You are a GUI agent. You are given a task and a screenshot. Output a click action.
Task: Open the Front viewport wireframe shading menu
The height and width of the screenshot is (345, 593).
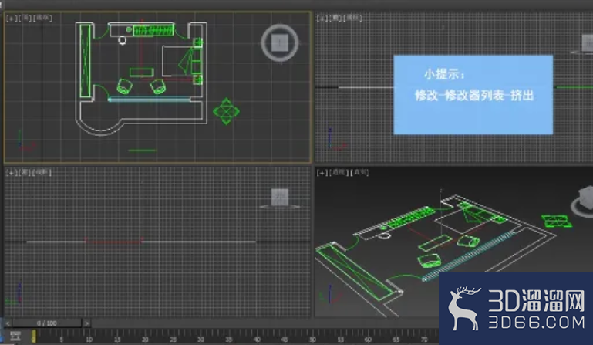(x=353, y=18)
